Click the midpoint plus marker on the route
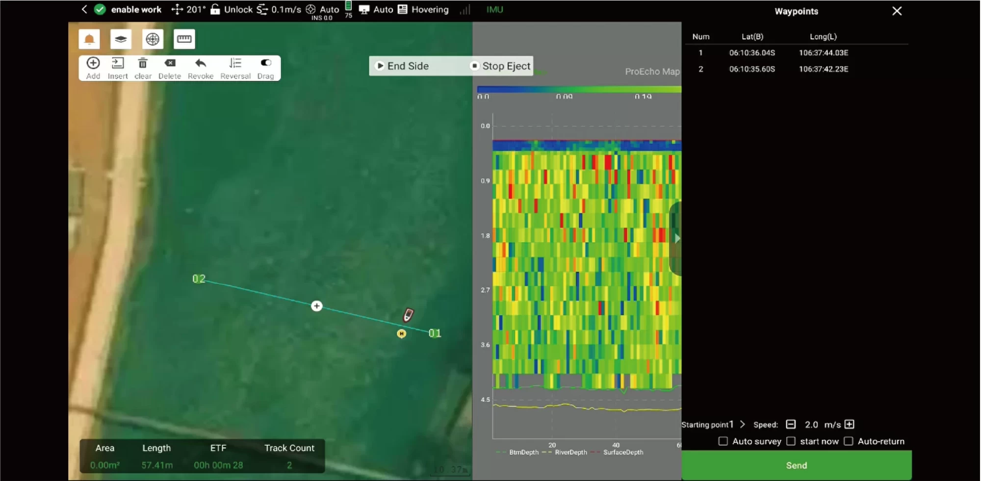Screen dimensions: 981x481 tap(317, 306)
